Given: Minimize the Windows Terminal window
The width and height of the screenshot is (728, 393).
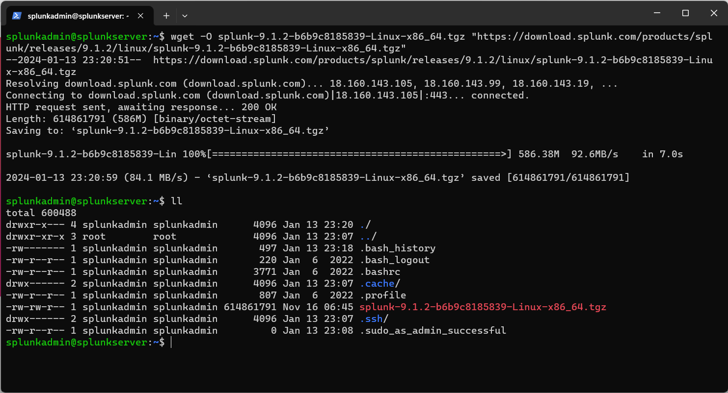Looking at the screenshot, I should (658, 13).
